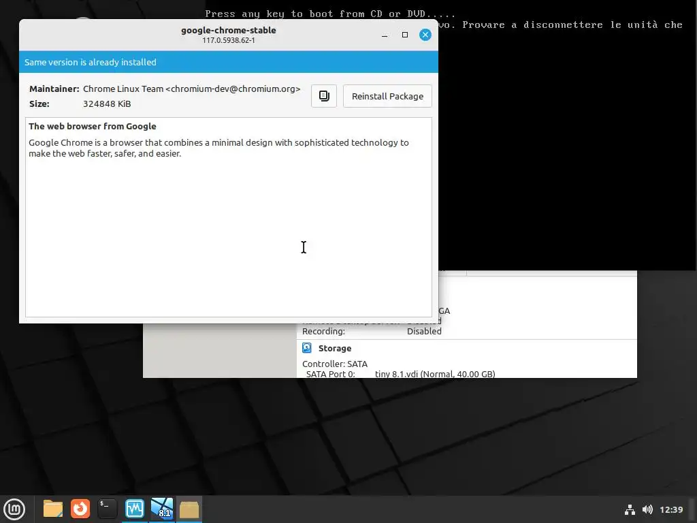Switch to the package installer taskbar item

[x=189, y=509]
